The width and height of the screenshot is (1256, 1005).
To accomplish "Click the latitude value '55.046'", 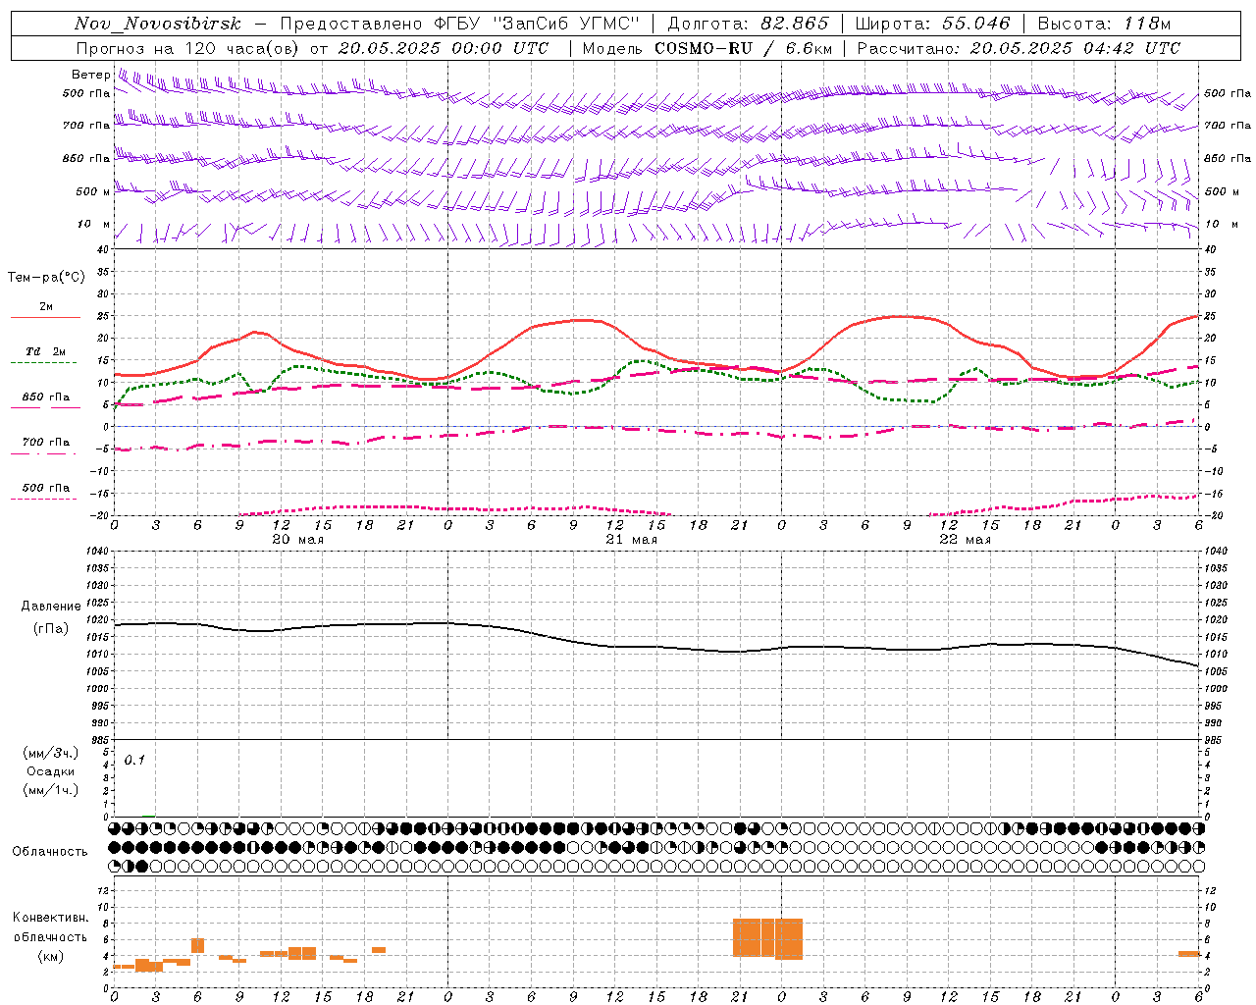I will [x=975, y=24].
